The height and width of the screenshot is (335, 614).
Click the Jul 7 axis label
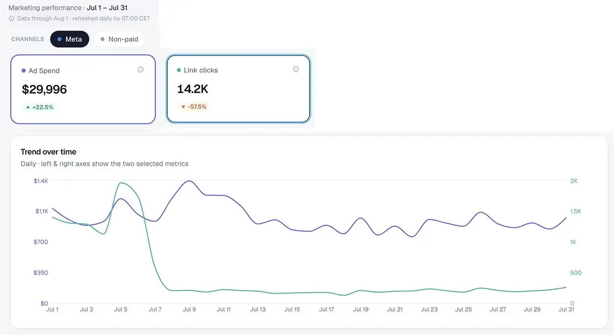click(x=155, y=309)
